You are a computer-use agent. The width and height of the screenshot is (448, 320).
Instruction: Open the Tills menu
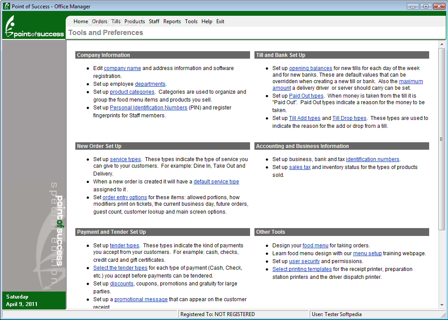tap(116, 21)
